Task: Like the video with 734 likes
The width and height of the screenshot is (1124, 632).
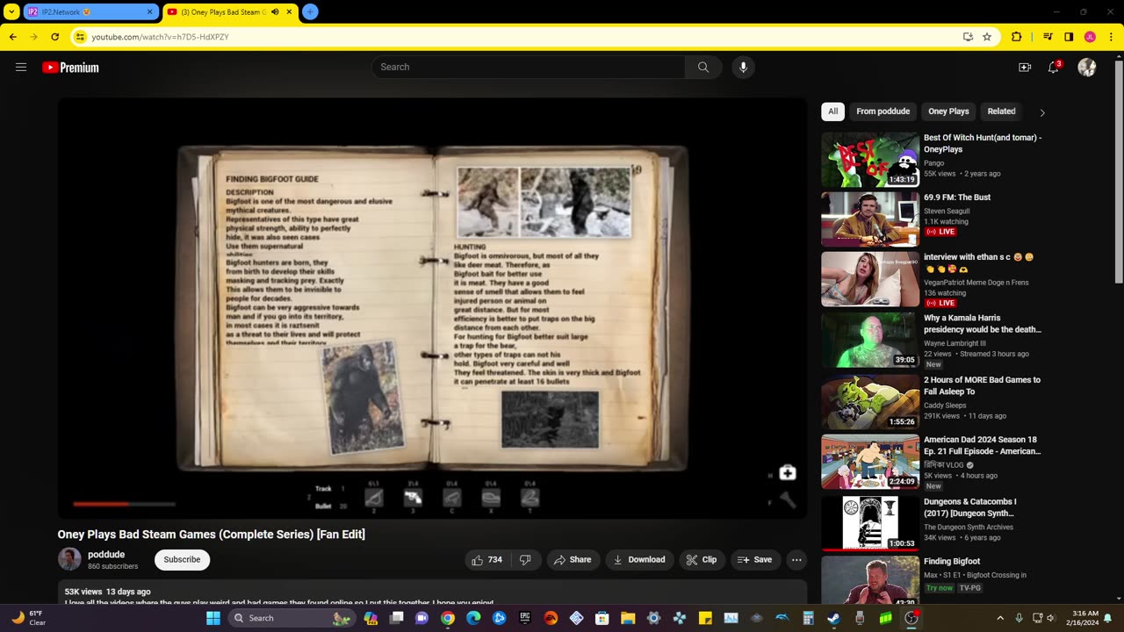Action: [487, 560]
